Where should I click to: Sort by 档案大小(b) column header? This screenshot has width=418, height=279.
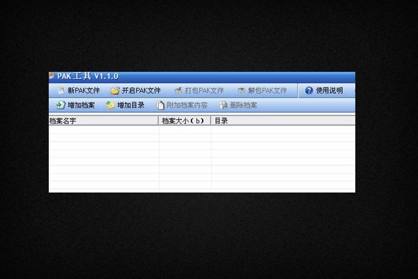[185, 121]
